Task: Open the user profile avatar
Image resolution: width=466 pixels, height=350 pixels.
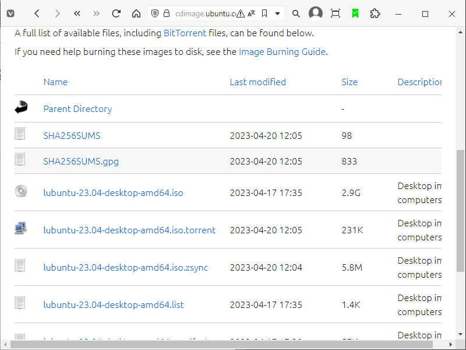Action: 316,13
